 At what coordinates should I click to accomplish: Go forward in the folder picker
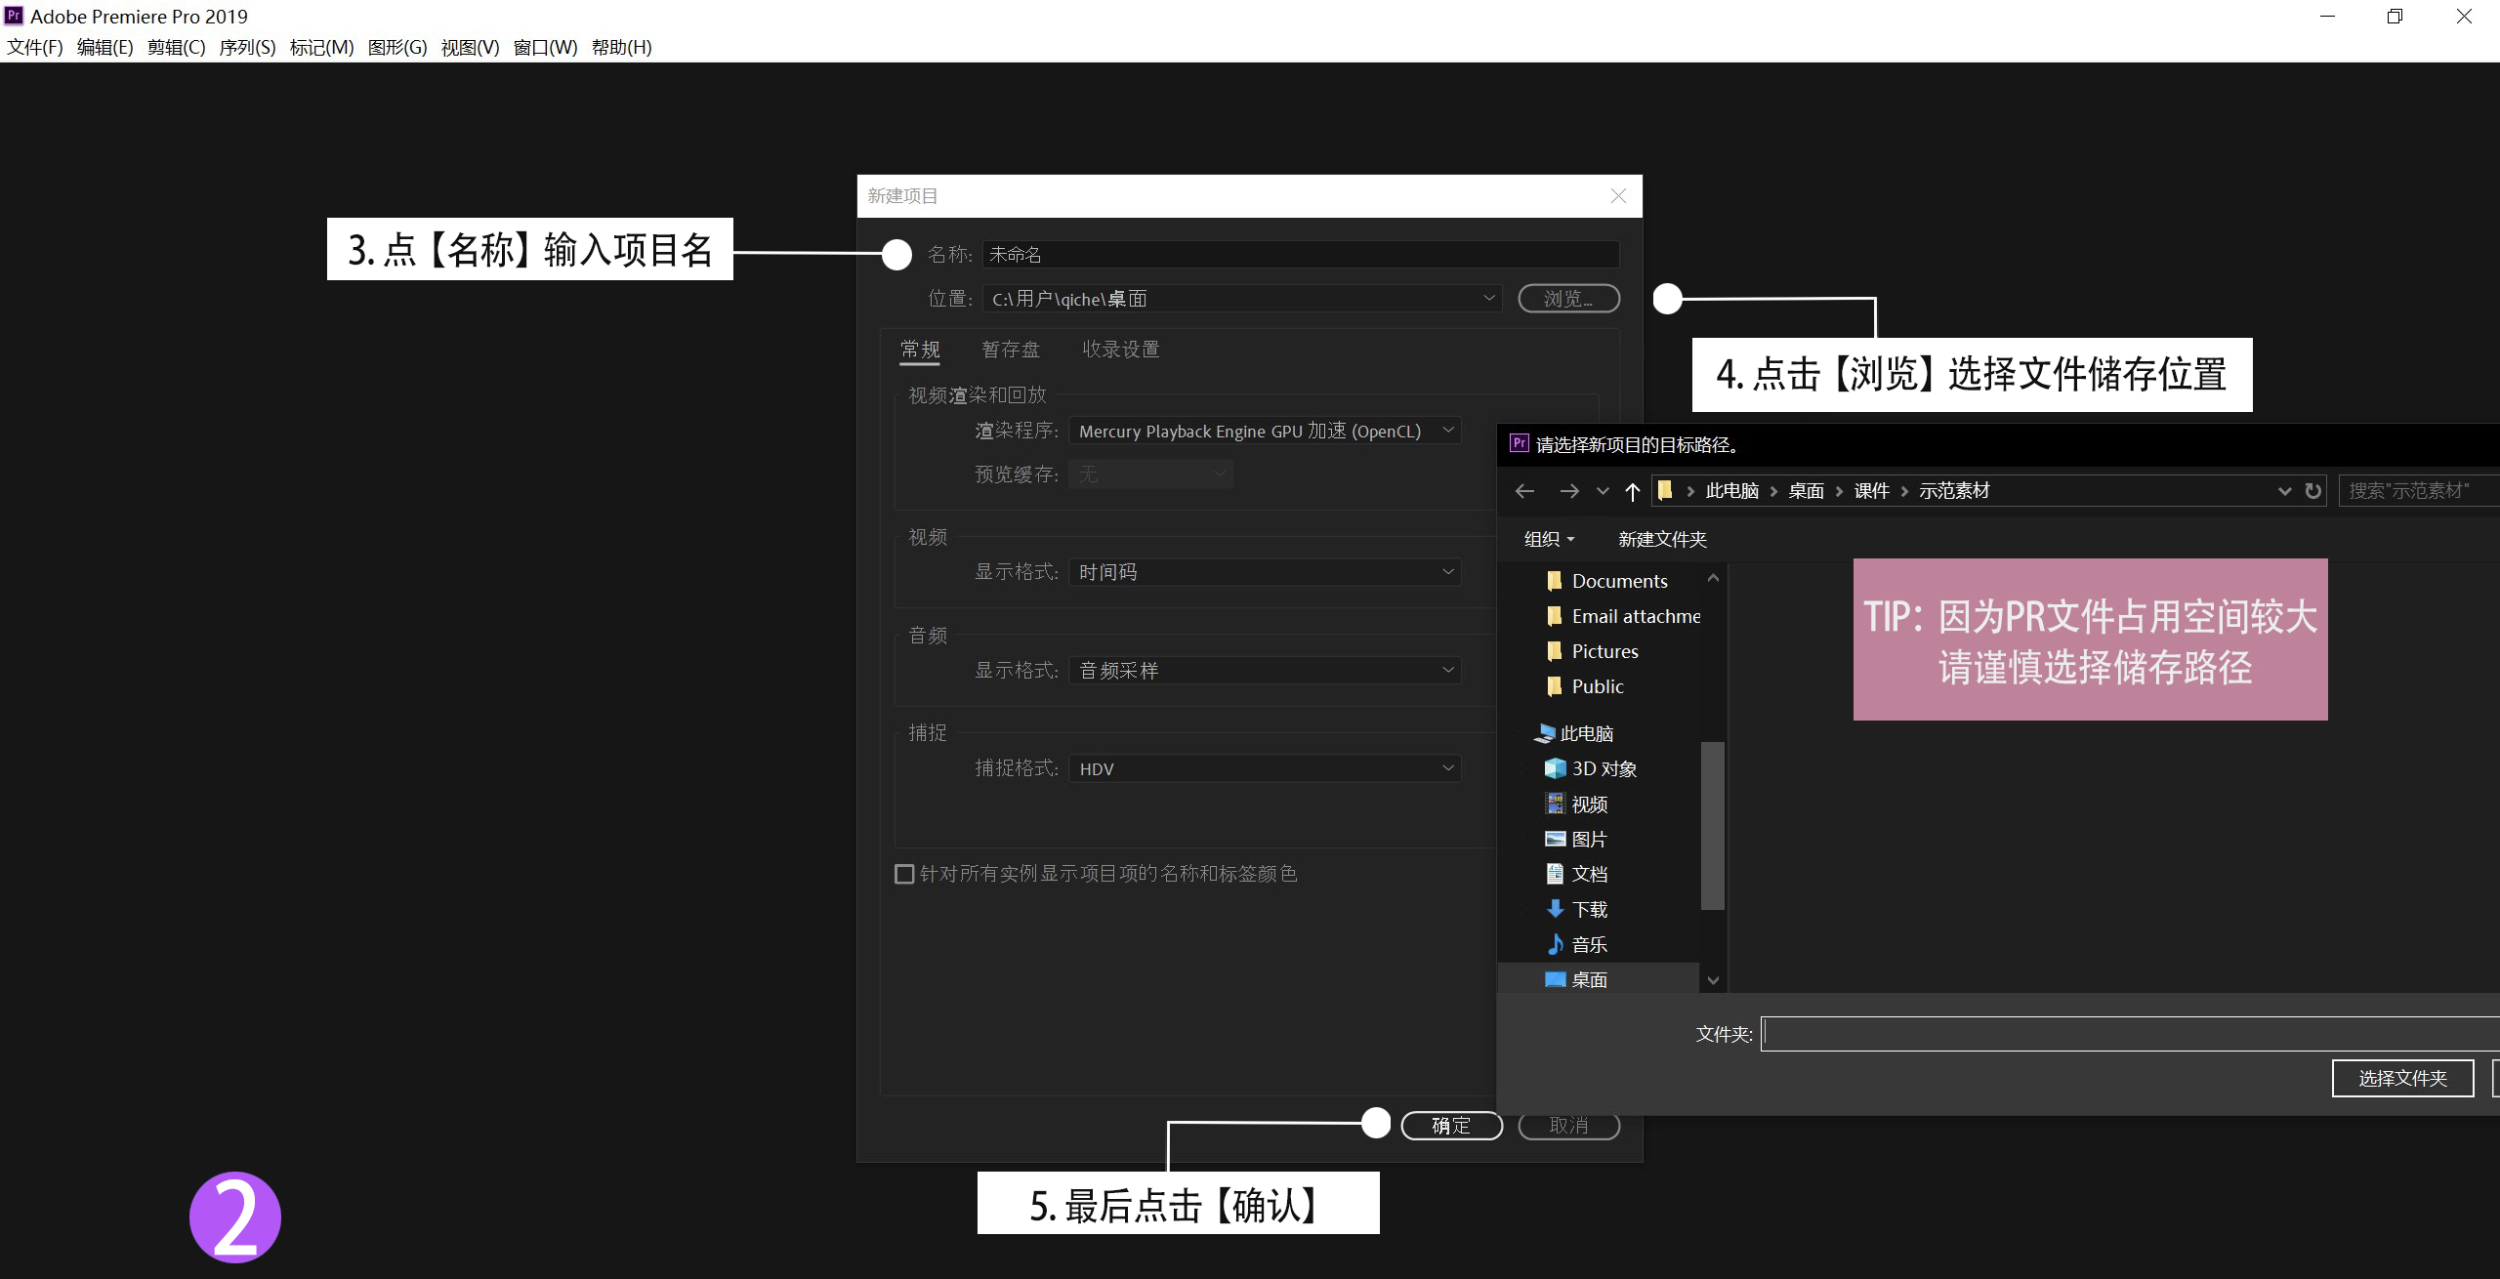click(x=1568, y=491)
